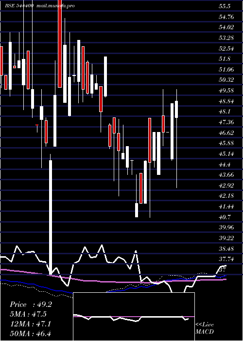Viewport: 243px width, 341px height.
Task: Click the 51.8 price level label
Action: click(x=225, y=59)
